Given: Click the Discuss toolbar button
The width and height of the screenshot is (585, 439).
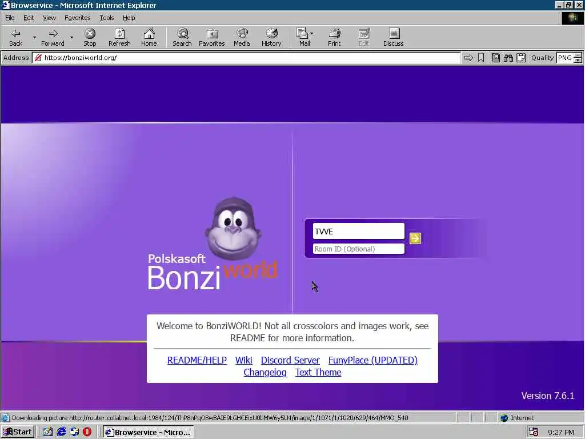Looking at the screenshot, I should click(393, 37).
